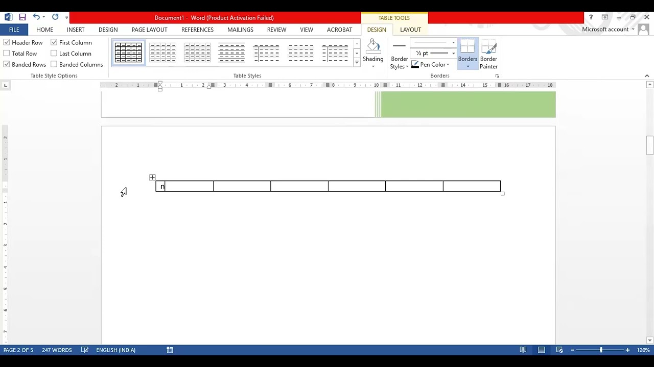Viewport: 654px width, 367px height.
Task: Click the macro recording status icon
Action: click(x=170, y=350)
